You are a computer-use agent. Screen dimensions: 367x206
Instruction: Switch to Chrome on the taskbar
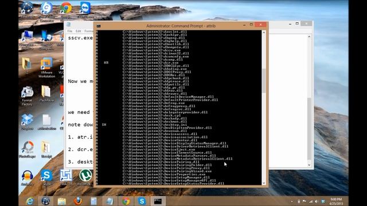point(126,201)
